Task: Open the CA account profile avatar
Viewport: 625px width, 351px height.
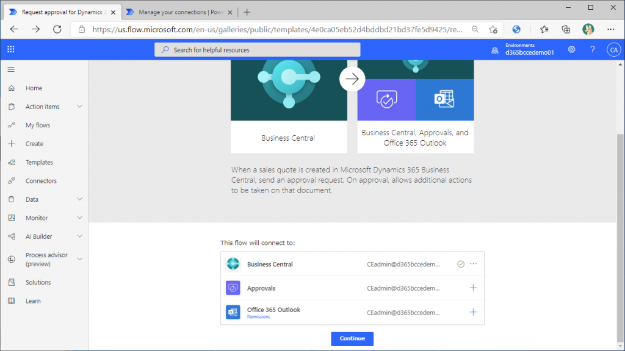Action: (x=613, y=49)
